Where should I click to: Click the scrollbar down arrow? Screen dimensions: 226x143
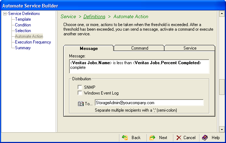click(222, 129)
